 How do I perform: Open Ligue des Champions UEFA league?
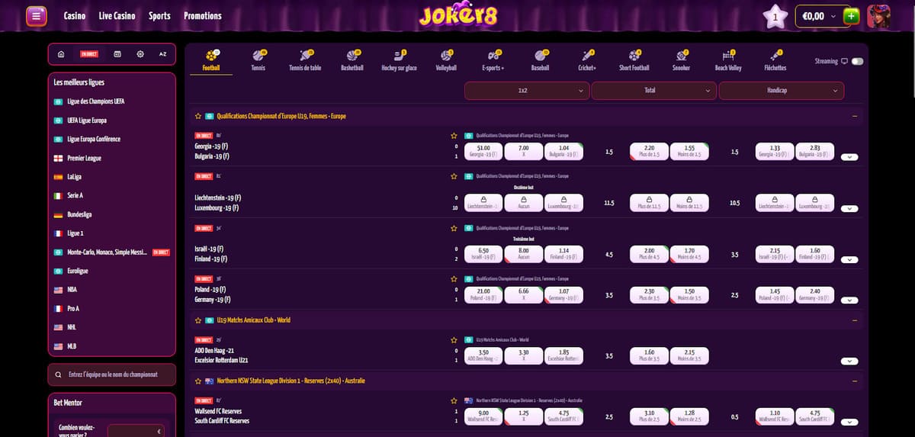tap(96, 101)
